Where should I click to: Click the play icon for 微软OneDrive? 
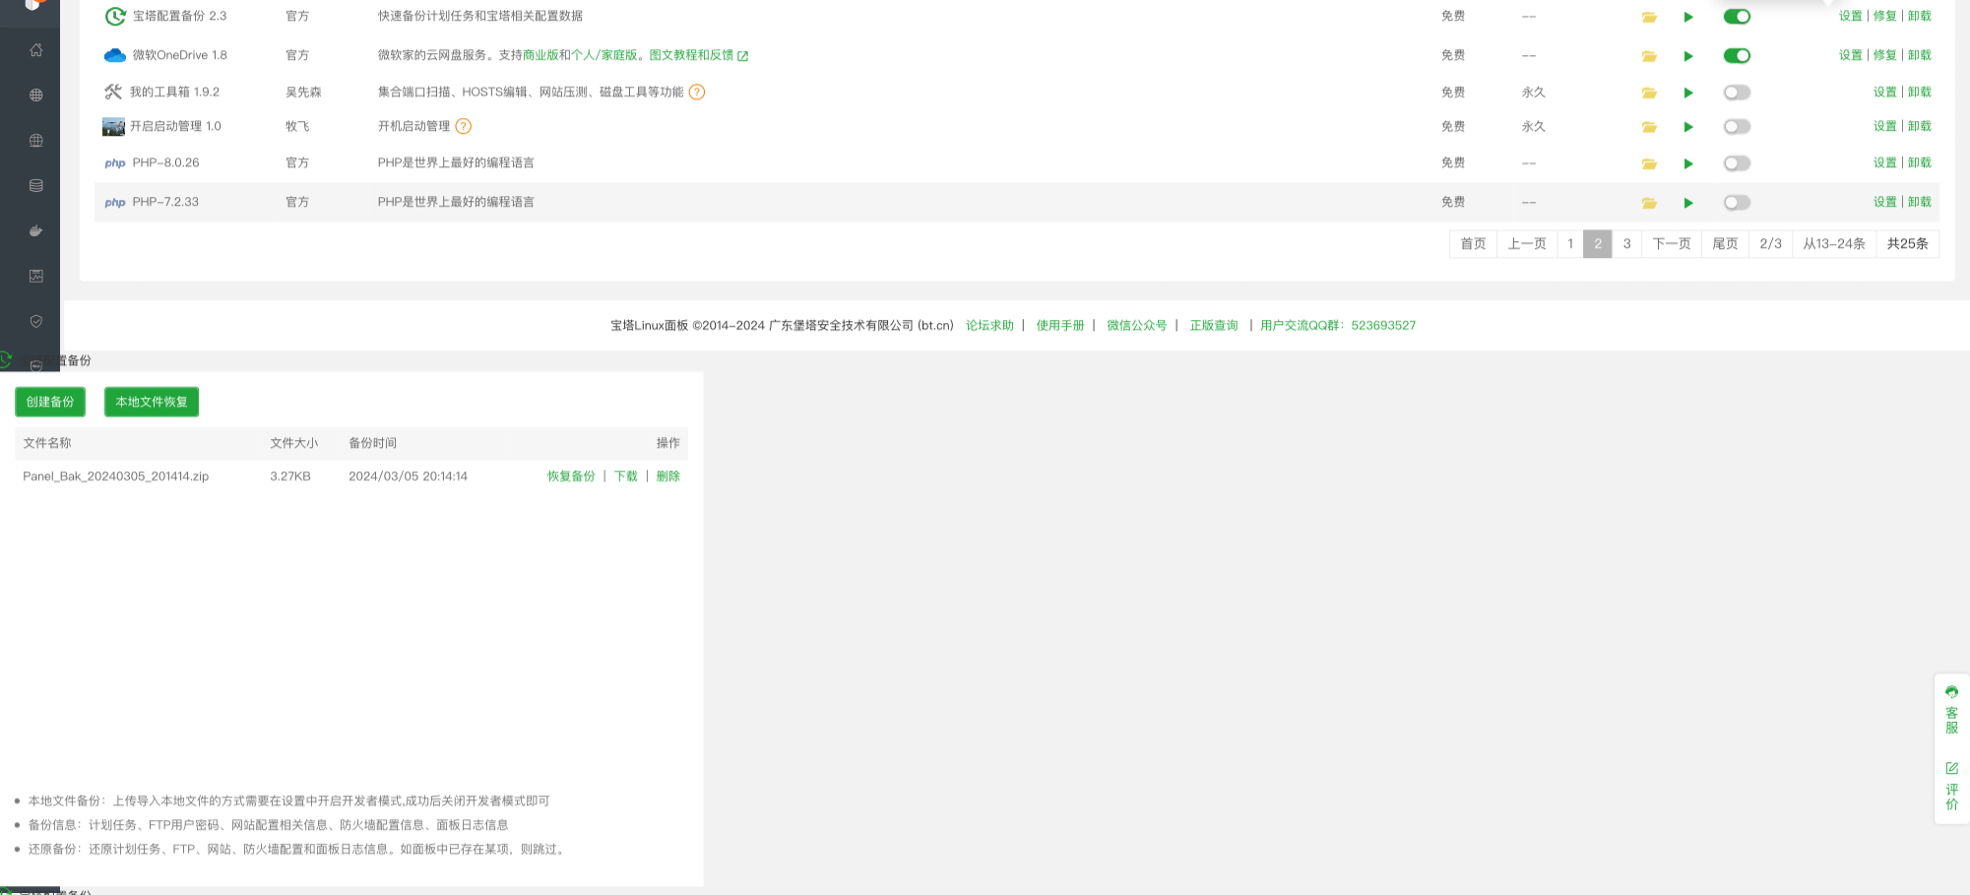pos(1688,56)
